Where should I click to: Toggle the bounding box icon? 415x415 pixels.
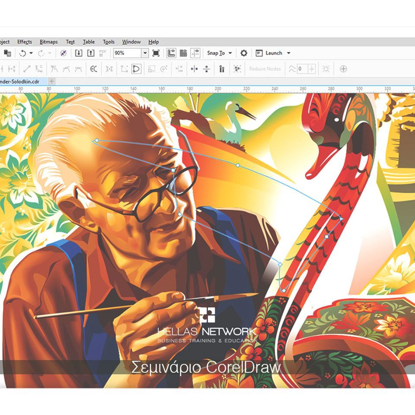[x=326, y=69]
